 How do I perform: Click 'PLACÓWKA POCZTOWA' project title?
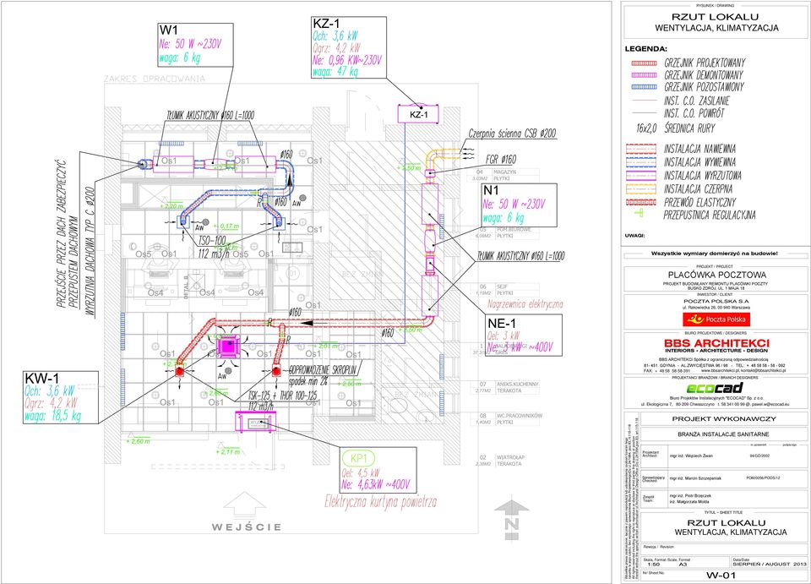tap(717, 275)
